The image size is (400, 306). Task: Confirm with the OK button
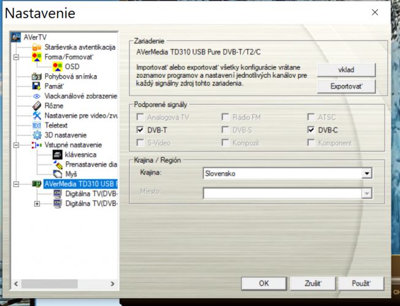pos(264,283)
